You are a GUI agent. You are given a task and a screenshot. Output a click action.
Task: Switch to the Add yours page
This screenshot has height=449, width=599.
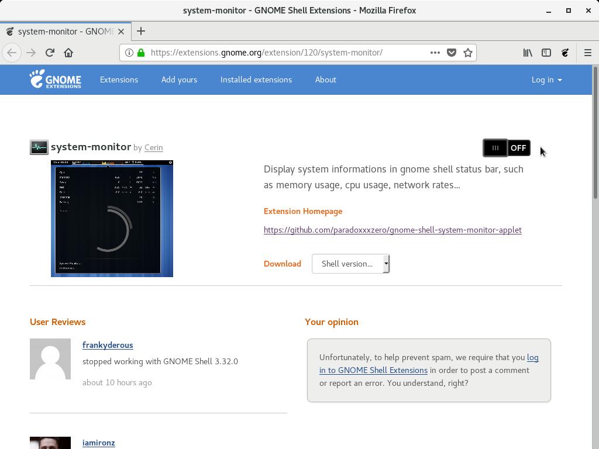(179, 80)
